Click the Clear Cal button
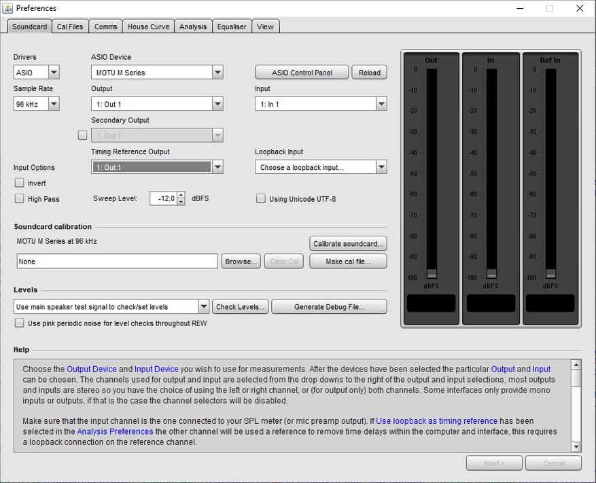 (x=284, y=262)
